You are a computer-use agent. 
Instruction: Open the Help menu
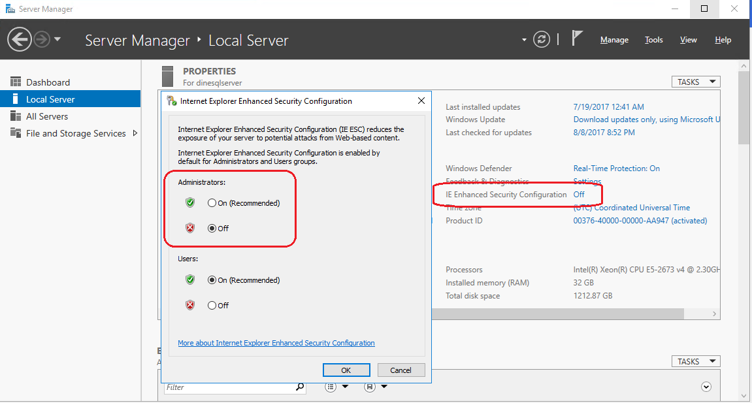(x=723, y=40)
